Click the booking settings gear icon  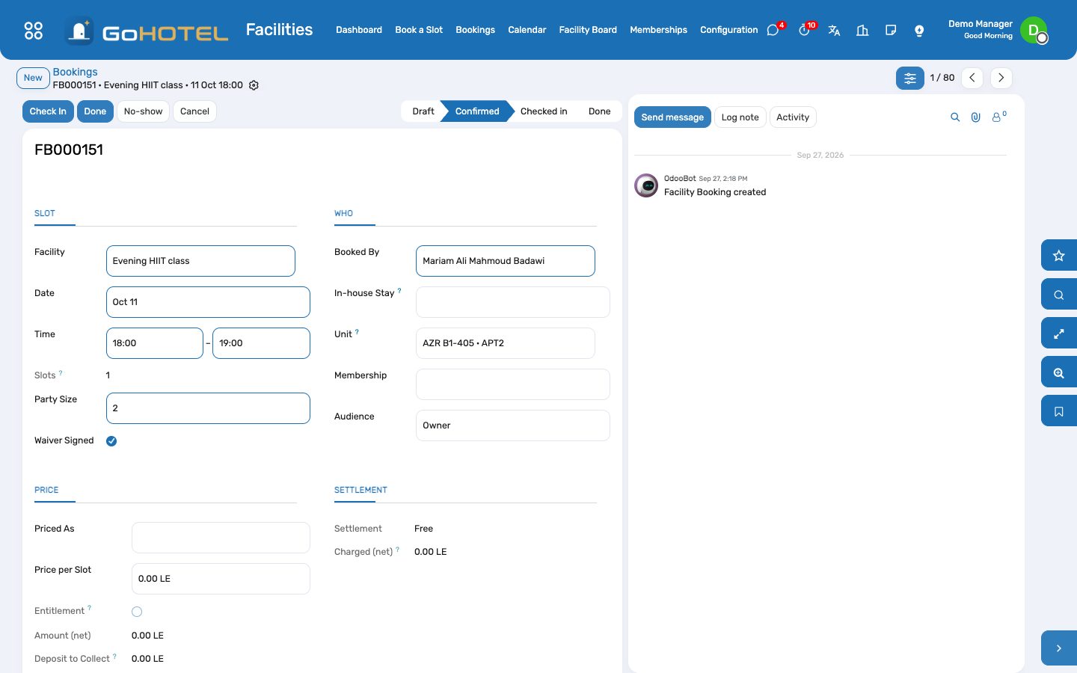click(x=254, y=85)
